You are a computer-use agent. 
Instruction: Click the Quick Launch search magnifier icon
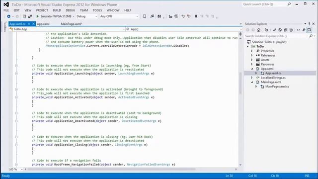289,4
